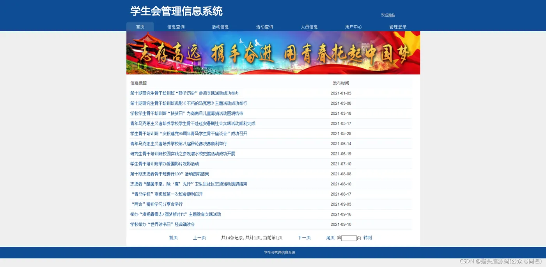Open the 参观渭水校史馆活动 article
Image resolution: width=546 pixels, height=267 pixels.
(x=183, y=154)
